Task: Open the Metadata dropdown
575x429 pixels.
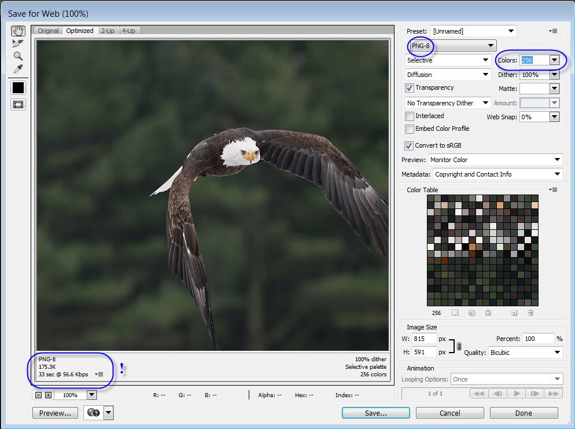Action: tap(497, 174)
